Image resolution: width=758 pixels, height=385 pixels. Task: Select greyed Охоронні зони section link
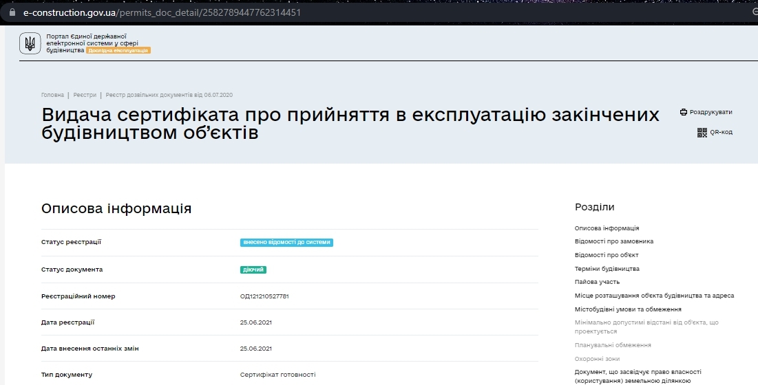pos(597,359)
